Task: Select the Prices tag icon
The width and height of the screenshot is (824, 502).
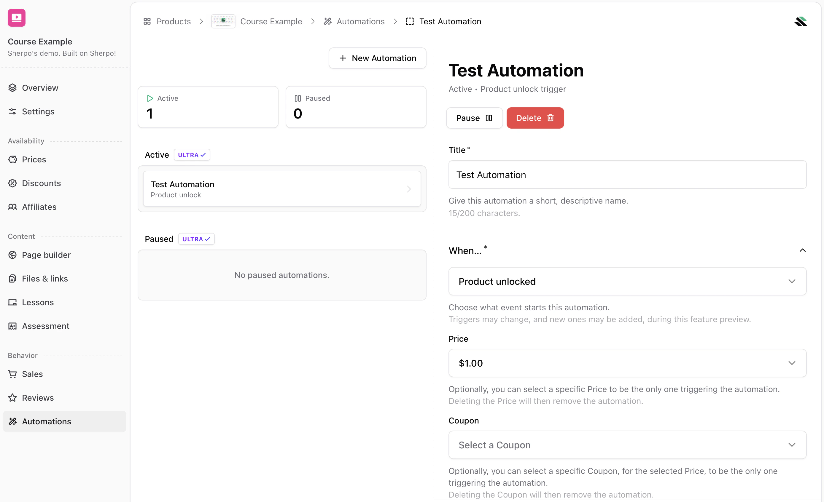Action: coord(12,159)
